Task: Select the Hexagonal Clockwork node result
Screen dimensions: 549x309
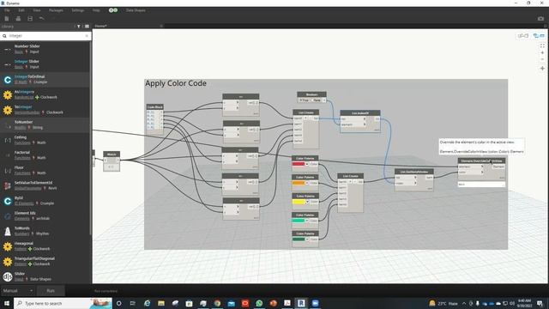Action: click(45, 246)
